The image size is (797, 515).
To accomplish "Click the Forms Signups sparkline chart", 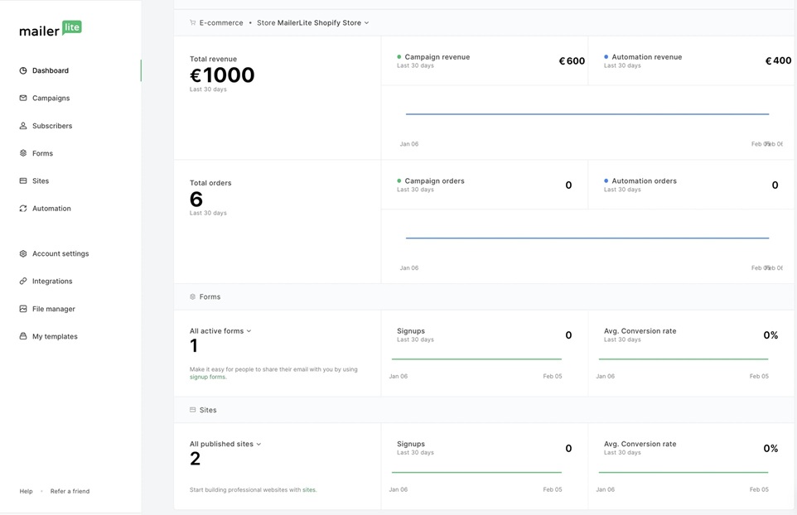I will [476, 359].
